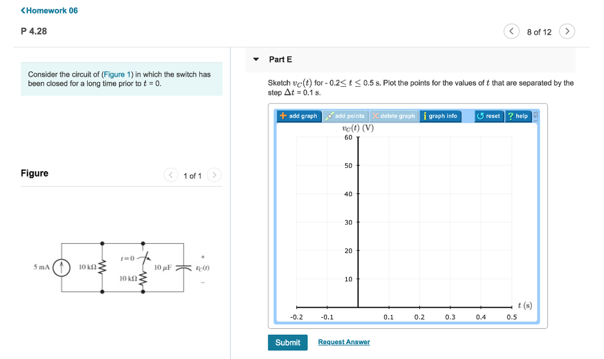Click the 1.53 version label on the toolbar

coord(535,116)
